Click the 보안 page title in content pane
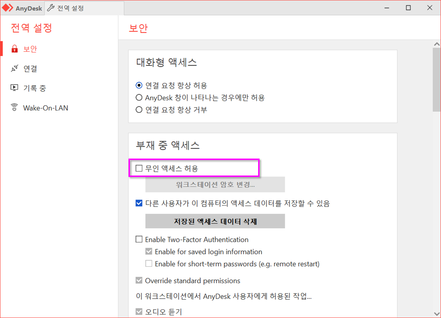The height and width of the screenshot is (318, 441). coord(138,28)
